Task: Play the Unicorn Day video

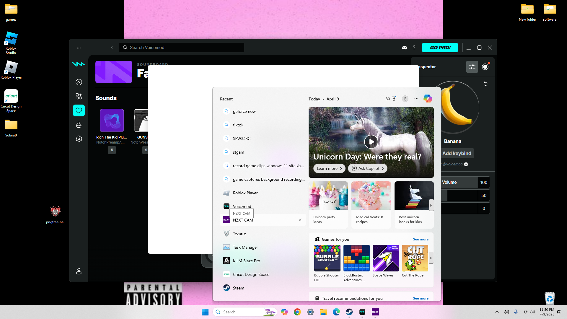Action: 371,142
